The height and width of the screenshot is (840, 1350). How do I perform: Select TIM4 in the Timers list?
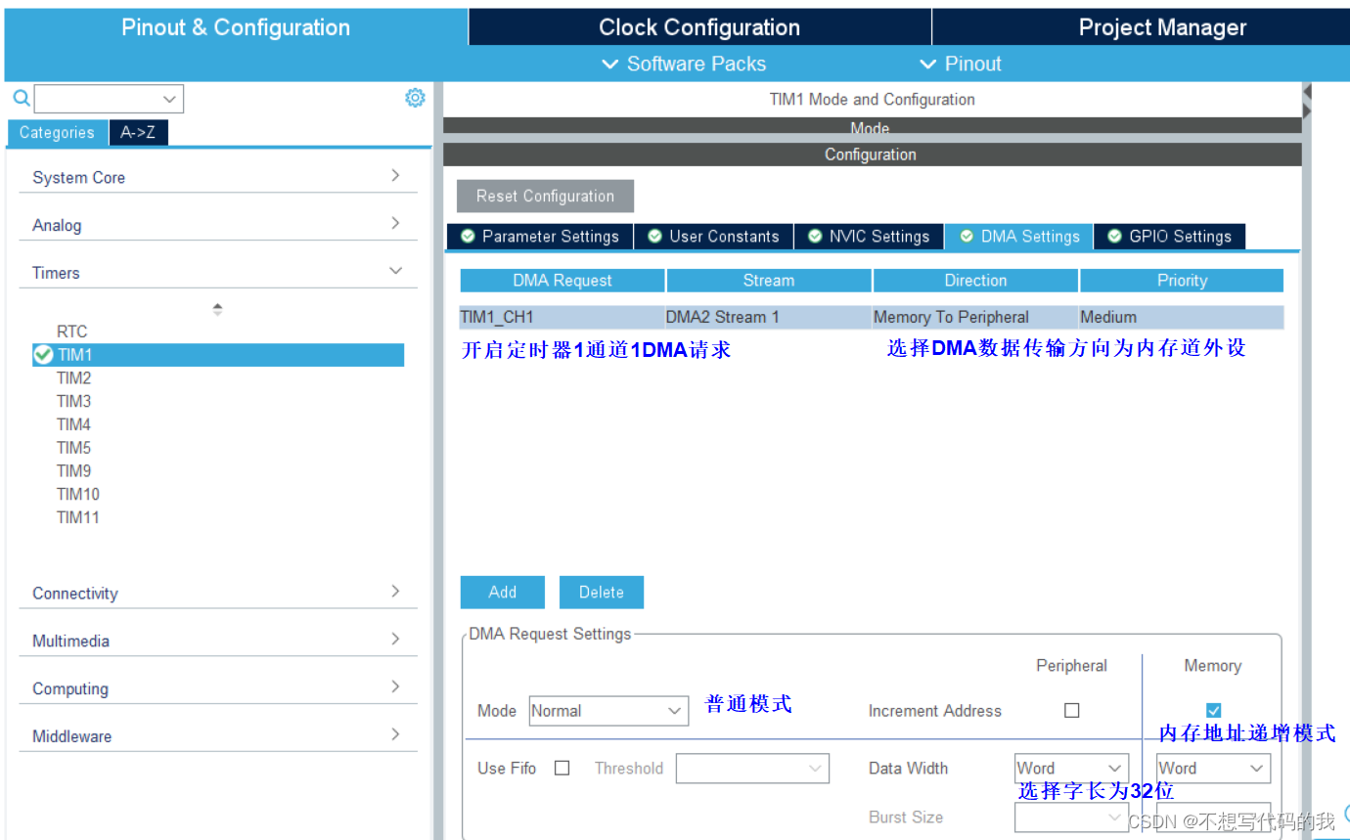[x=73, y=424]
